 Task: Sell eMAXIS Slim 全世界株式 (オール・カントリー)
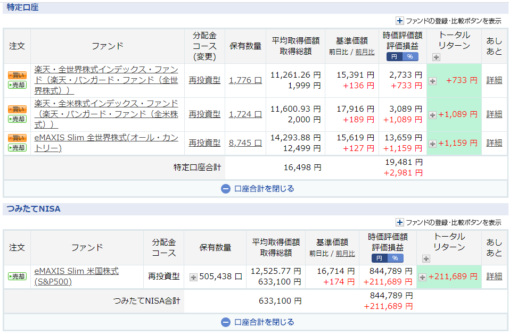coord(17,148)
